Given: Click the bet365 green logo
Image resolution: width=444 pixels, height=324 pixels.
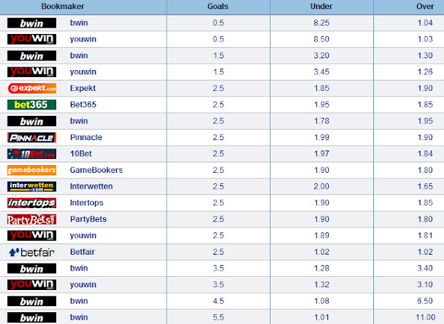Looking at the screenshot, I should [32, 105].
